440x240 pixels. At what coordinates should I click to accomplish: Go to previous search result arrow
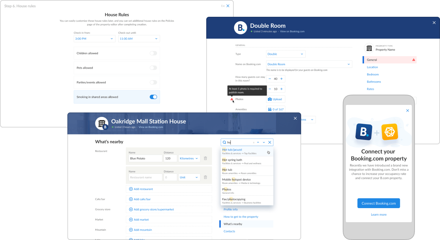pos(258,142)
